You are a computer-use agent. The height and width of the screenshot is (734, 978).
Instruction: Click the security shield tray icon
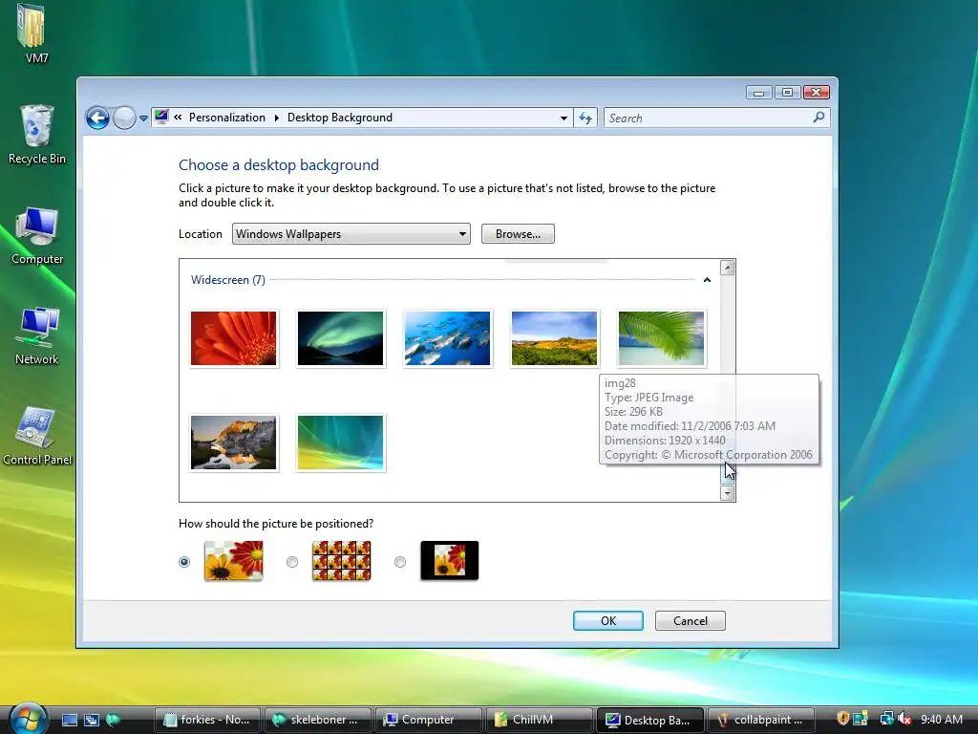coord(842,719)
